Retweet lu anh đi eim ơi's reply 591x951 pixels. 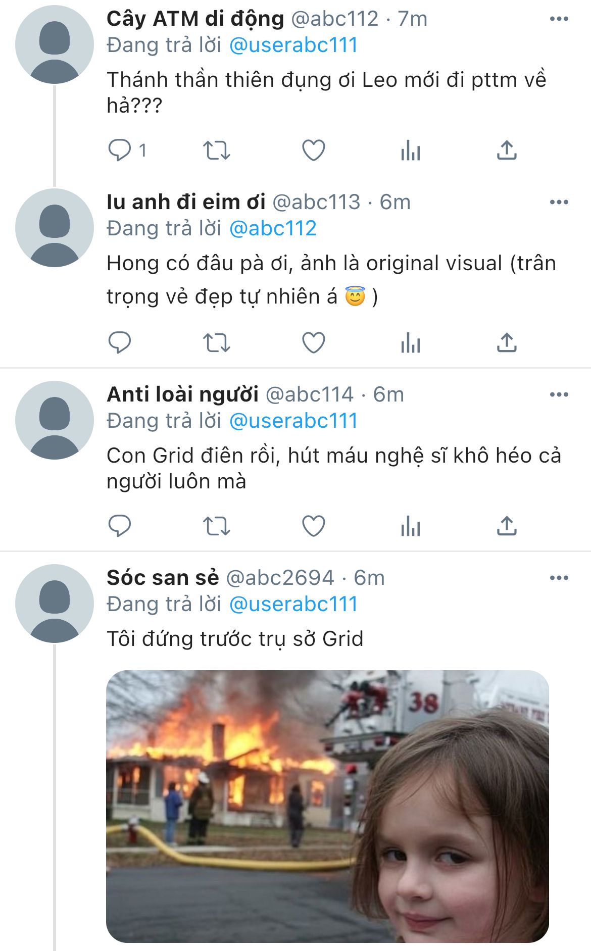216,343
